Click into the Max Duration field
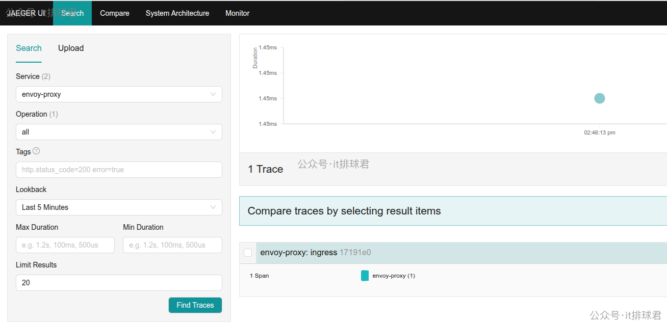Screen dimensions: 667x323 pyautogui.click(x=65, y=245)
